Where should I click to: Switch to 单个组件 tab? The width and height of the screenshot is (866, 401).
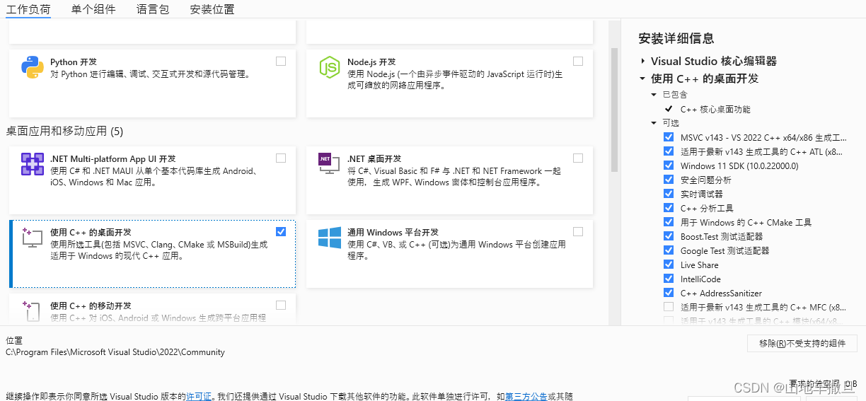[93, 9]
